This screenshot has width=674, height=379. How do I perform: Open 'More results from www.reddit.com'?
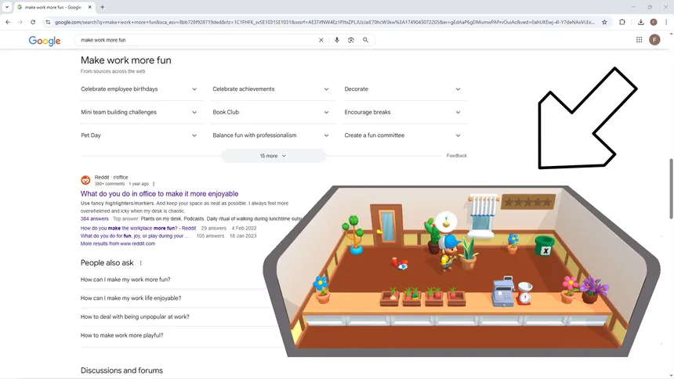[118, 244]
